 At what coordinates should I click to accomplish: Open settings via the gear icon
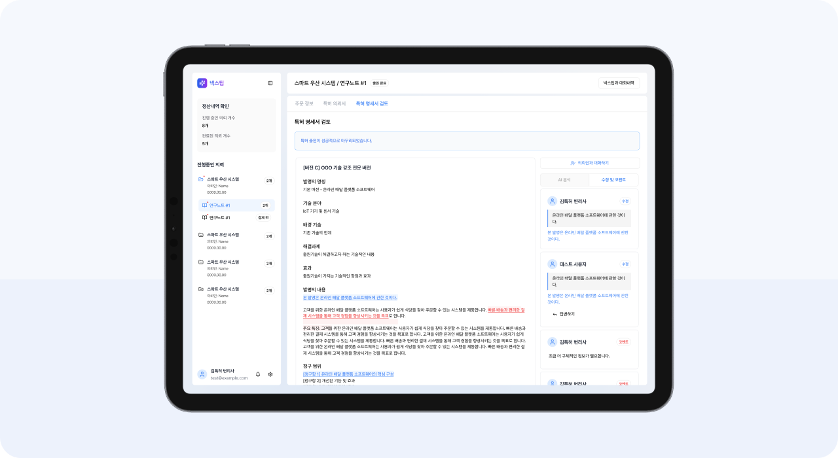tap(270, 374)
